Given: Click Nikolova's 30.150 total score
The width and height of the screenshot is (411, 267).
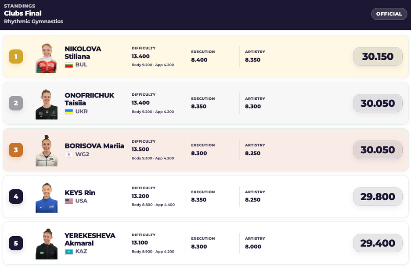Looking at the screenshot, I should click(x=378, y=56).
